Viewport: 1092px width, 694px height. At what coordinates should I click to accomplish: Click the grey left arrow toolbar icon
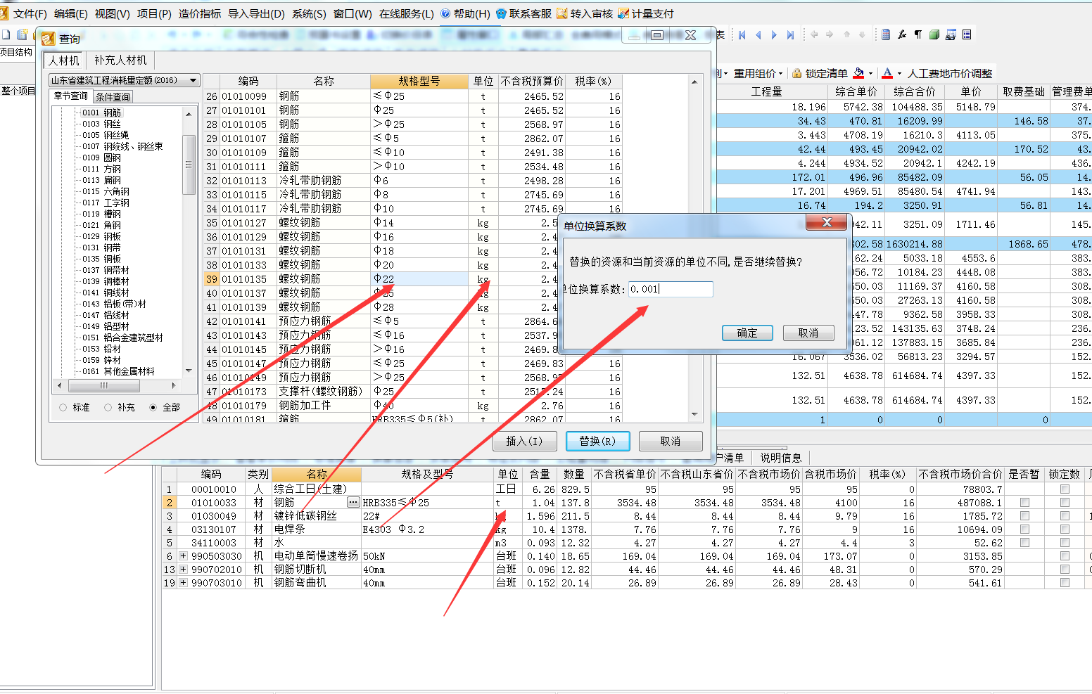(x=814, y=34)
